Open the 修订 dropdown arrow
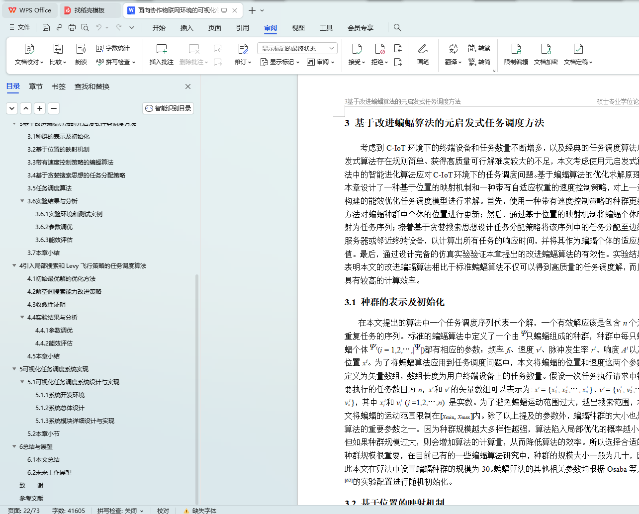Viewport: 639px width, 514px height. pos(250,63)
